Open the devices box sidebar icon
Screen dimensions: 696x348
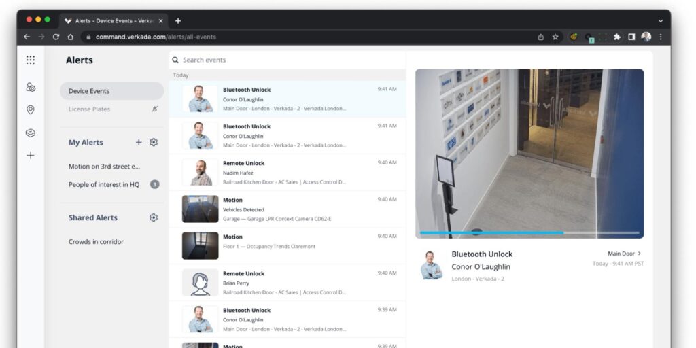(30, 133)
